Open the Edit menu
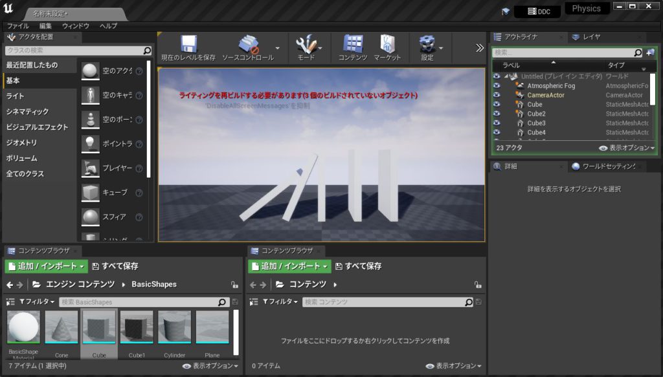Viewport: 663px width, 377px height. (x=45, y=26)
